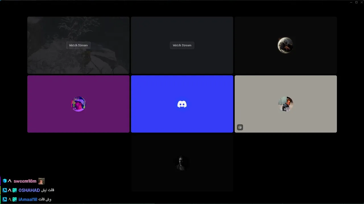Click the GG badge beside 0SHAHAD
The width and height of the screenshot is (364, 204).
coord(15,190)
